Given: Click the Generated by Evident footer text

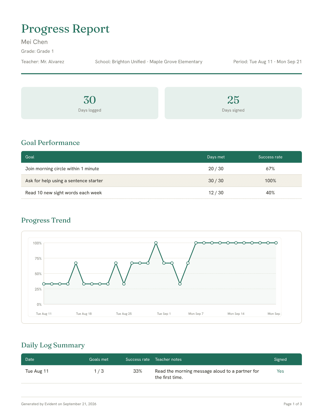Looking at the screenshot, I should (x=59, y=404).
